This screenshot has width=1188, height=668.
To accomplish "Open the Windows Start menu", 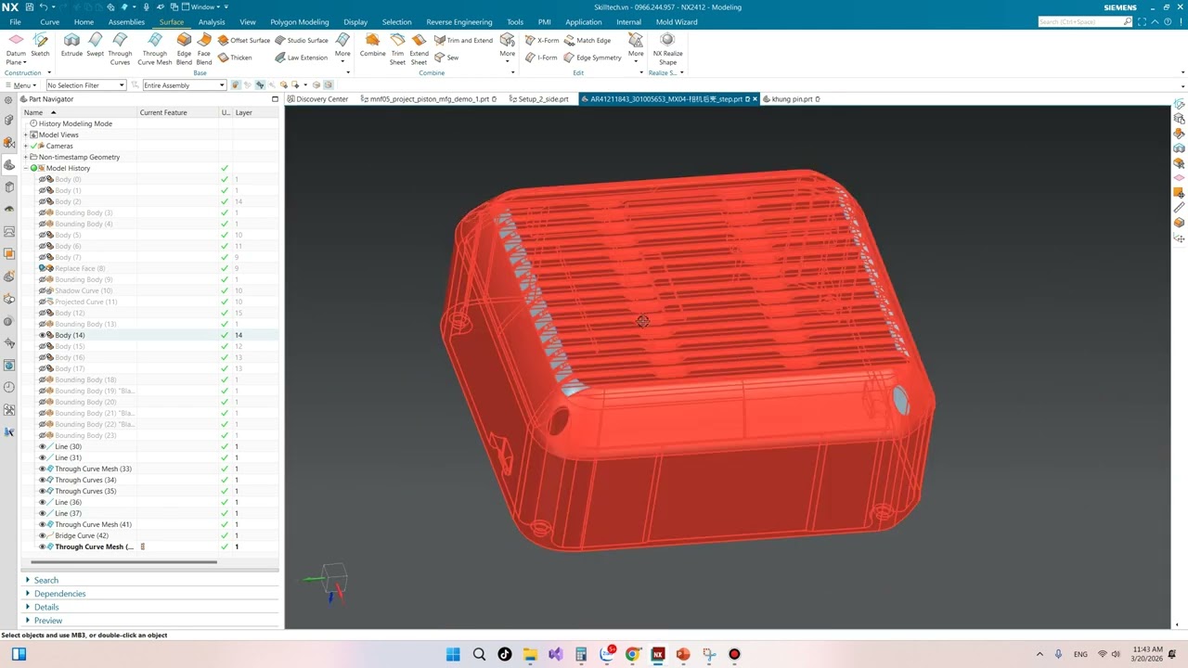I will coord(453,654).
